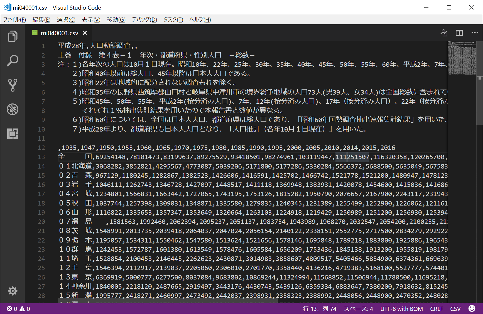Change the CSV language mode
Screen dimensions: 483x314
pos(455,309)
